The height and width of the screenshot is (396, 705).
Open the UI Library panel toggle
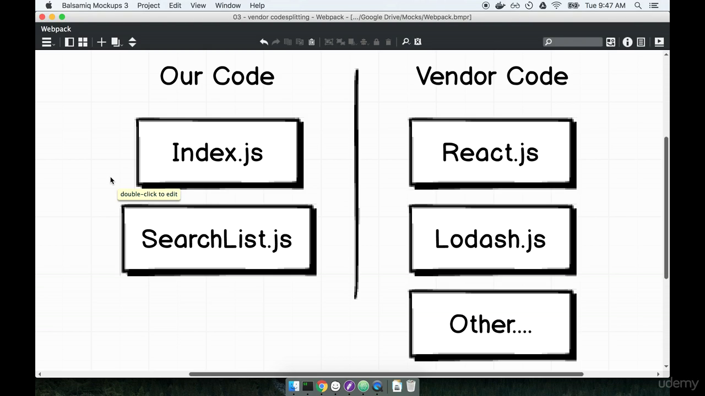[x=69, y=42]
